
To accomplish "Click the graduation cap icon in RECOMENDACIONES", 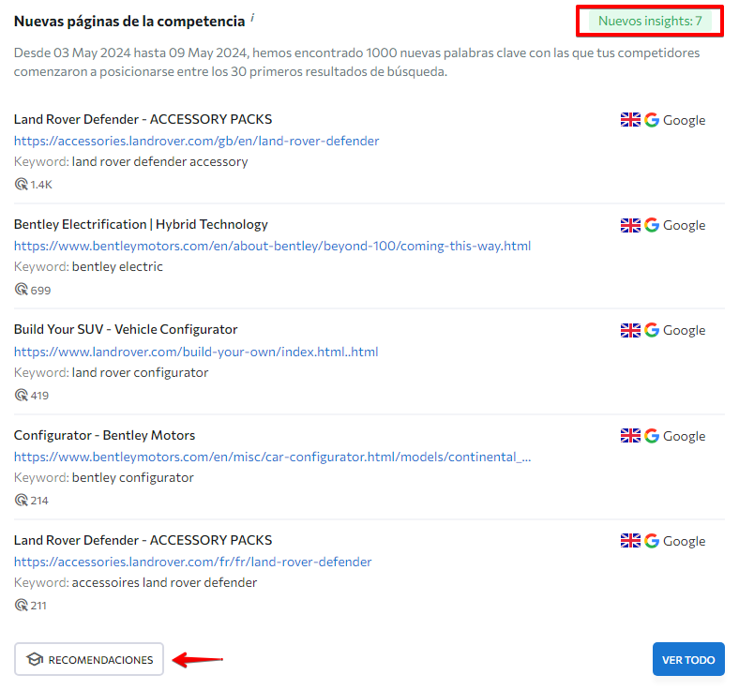I will pos(35,659).
